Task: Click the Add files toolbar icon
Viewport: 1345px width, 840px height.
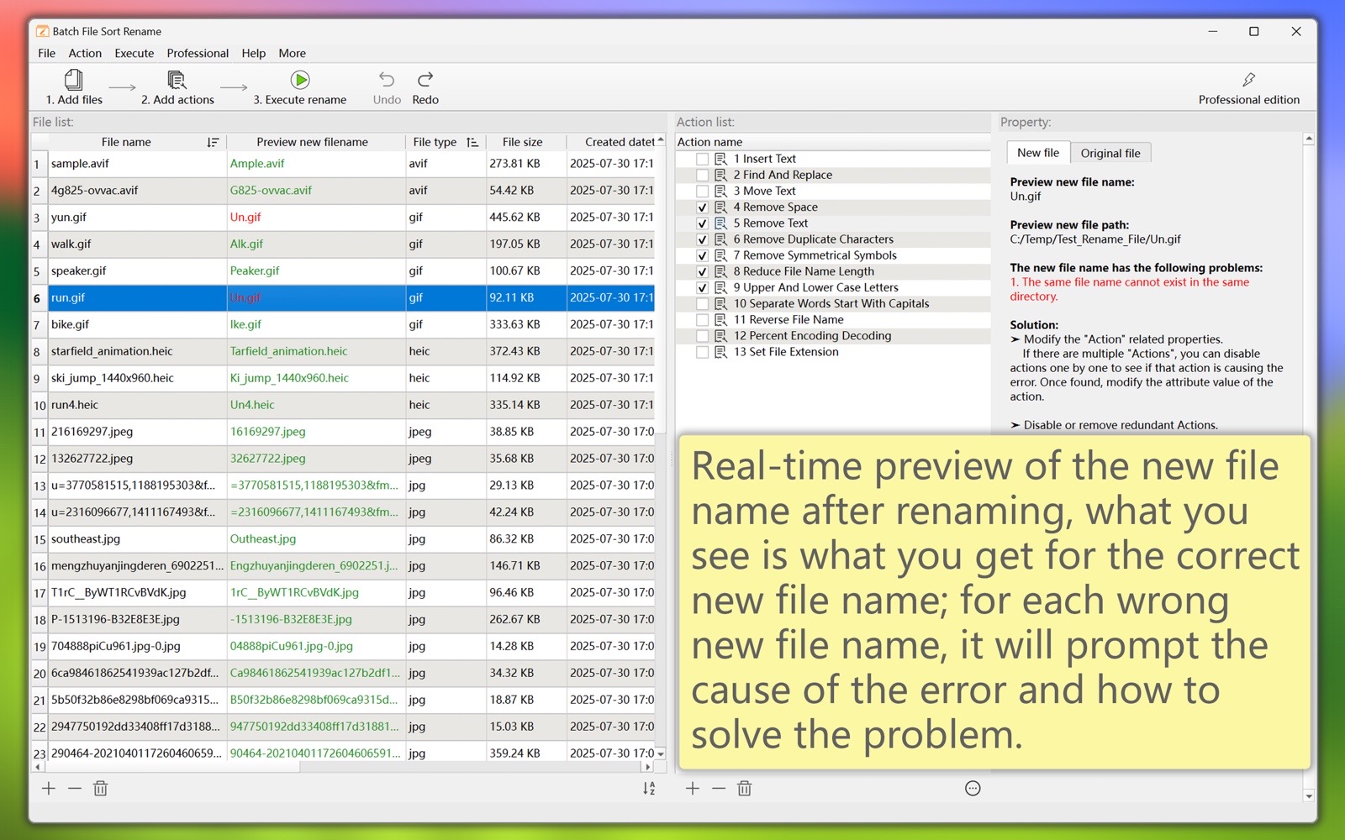Action: coord(74,81)
